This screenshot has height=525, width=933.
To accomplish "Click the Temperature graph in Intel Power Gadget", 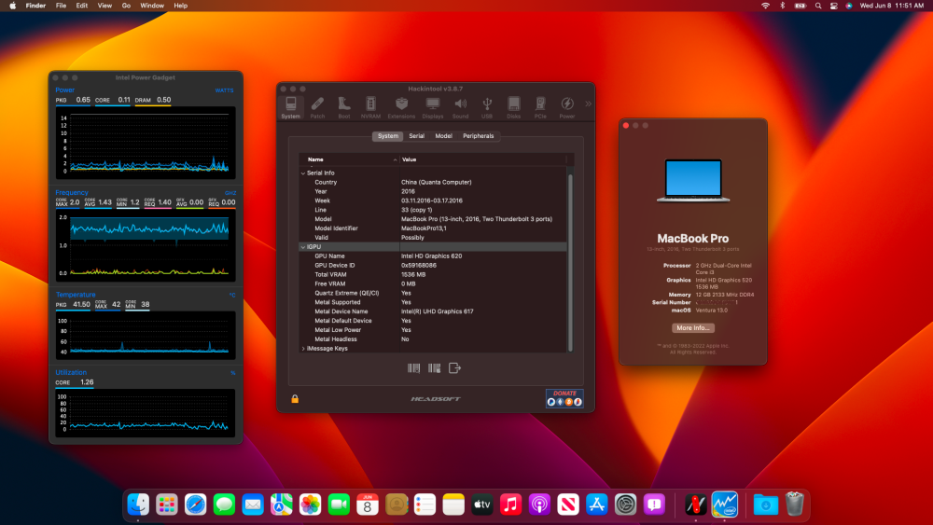I will (146, 336).
